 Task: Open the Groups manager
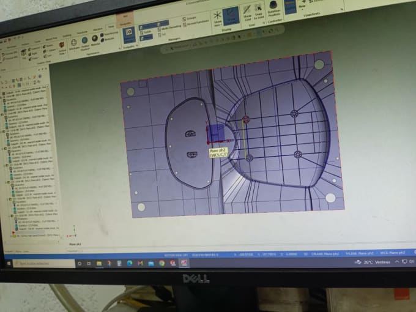tap(189, 18)
